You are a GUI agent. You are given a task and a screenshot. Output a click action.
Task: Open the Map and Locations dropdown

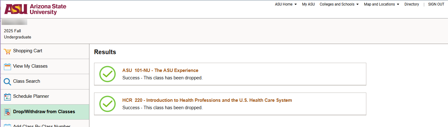381,4
